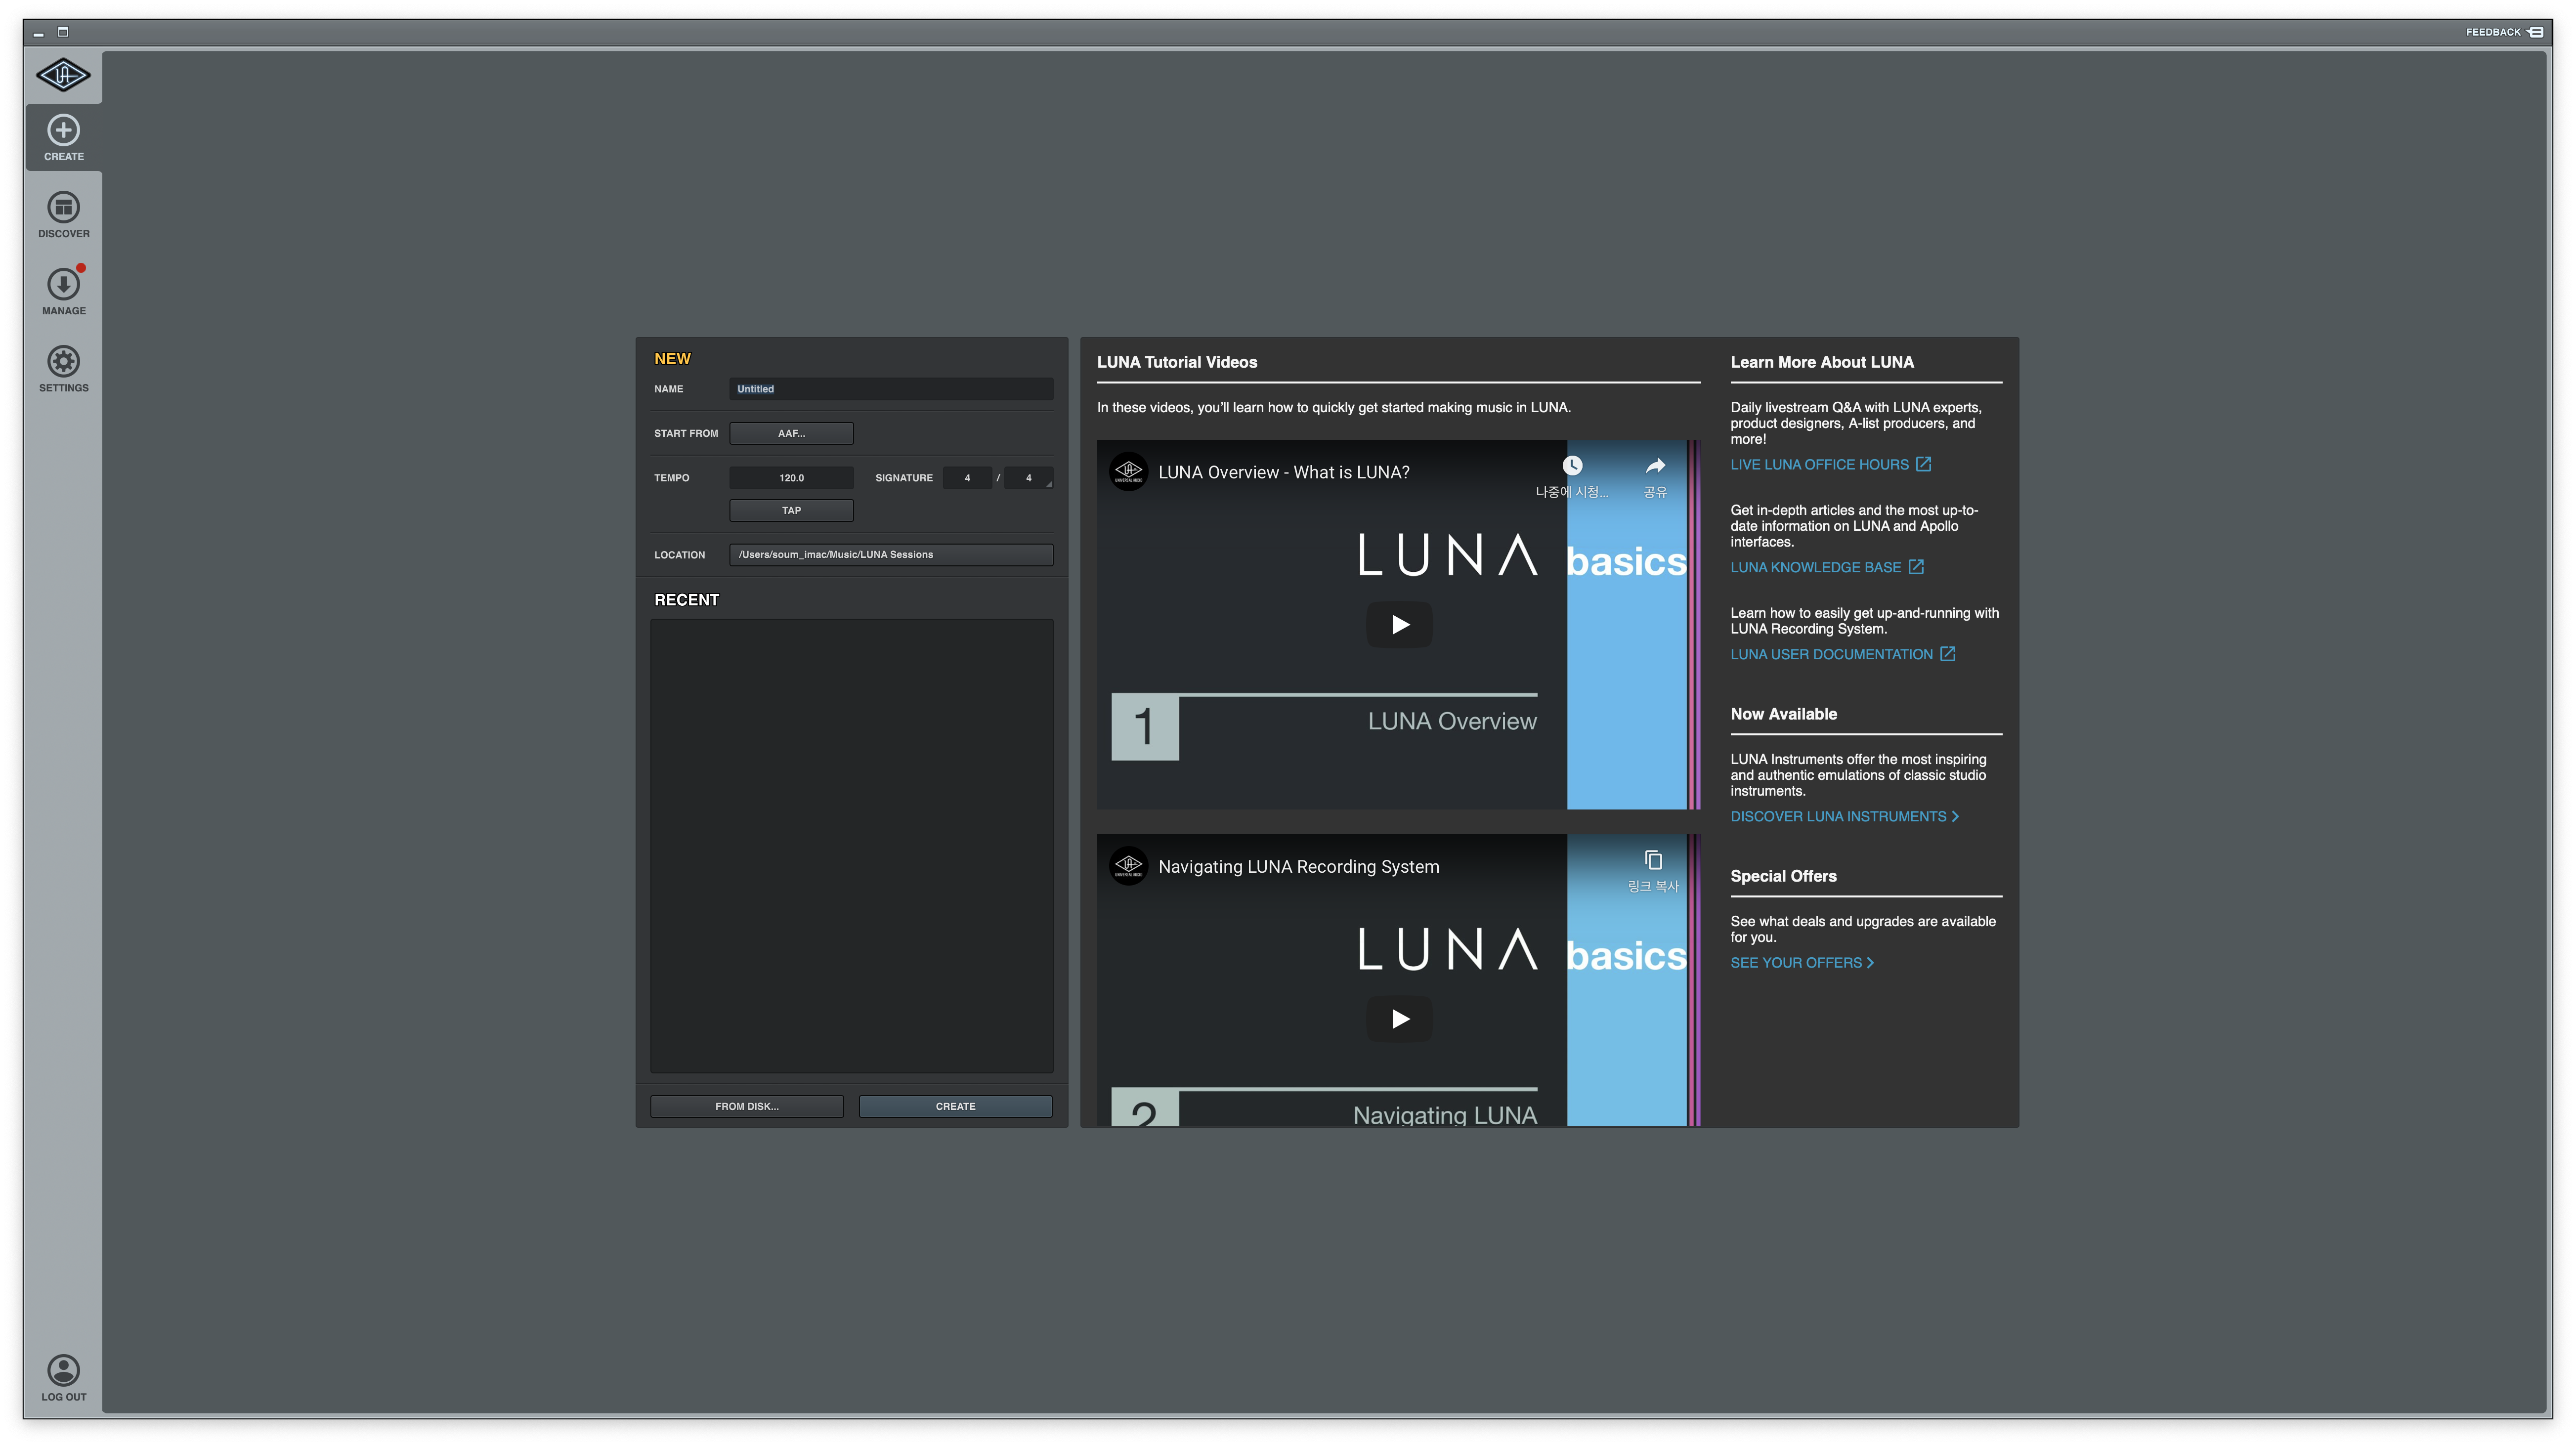2576x1446 pixels.
Task: Click the watch later clock icon on video
Action: (x=1572, y=466)
